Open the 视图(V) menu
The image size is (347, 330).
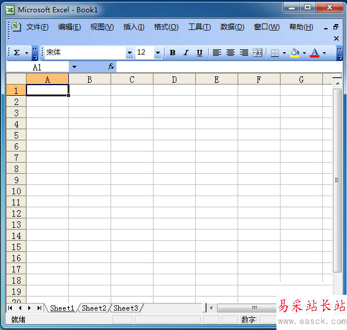(x=102, y=27)
